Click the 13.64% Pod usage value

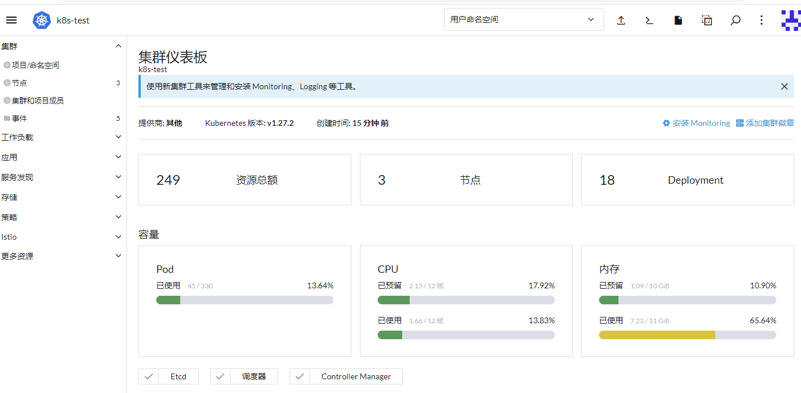click(320, 285)
